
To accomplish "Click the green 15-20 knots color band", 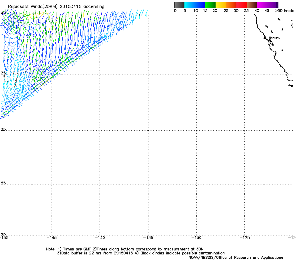I will pos(210,5).
